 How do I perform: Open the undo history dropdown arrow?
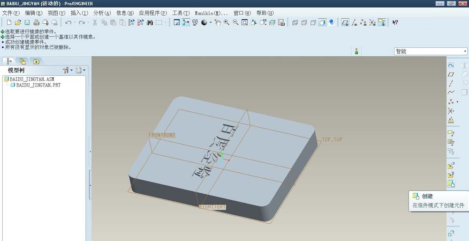75,22
